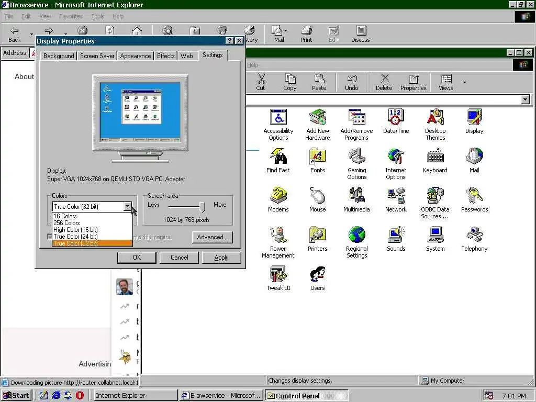Open the Mouse icon
This screenshot has height=402, width=536.
(x=318, y=199)
